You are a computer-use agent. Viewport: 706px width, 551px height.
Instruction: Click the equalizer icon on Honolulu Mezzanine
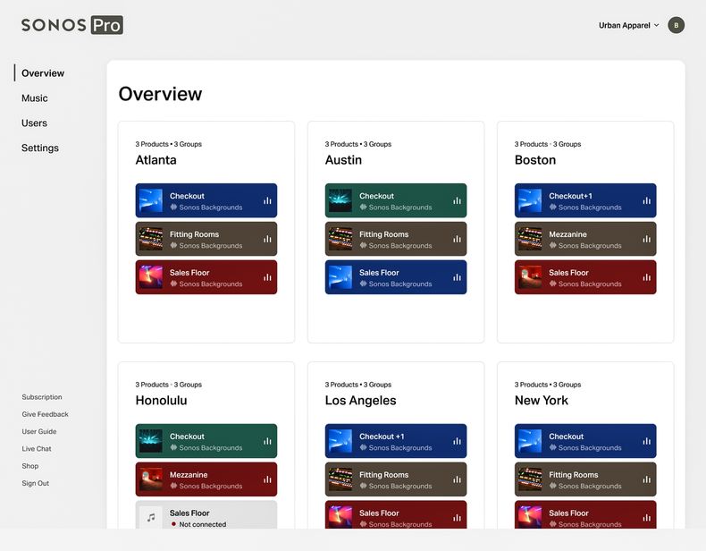click(x=267, y=479)
